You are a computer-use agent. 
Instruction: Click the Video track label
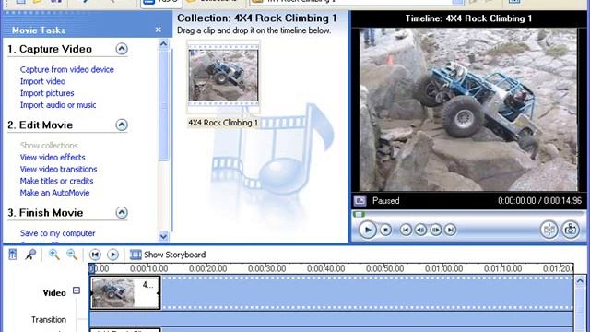tap(54, 293)
